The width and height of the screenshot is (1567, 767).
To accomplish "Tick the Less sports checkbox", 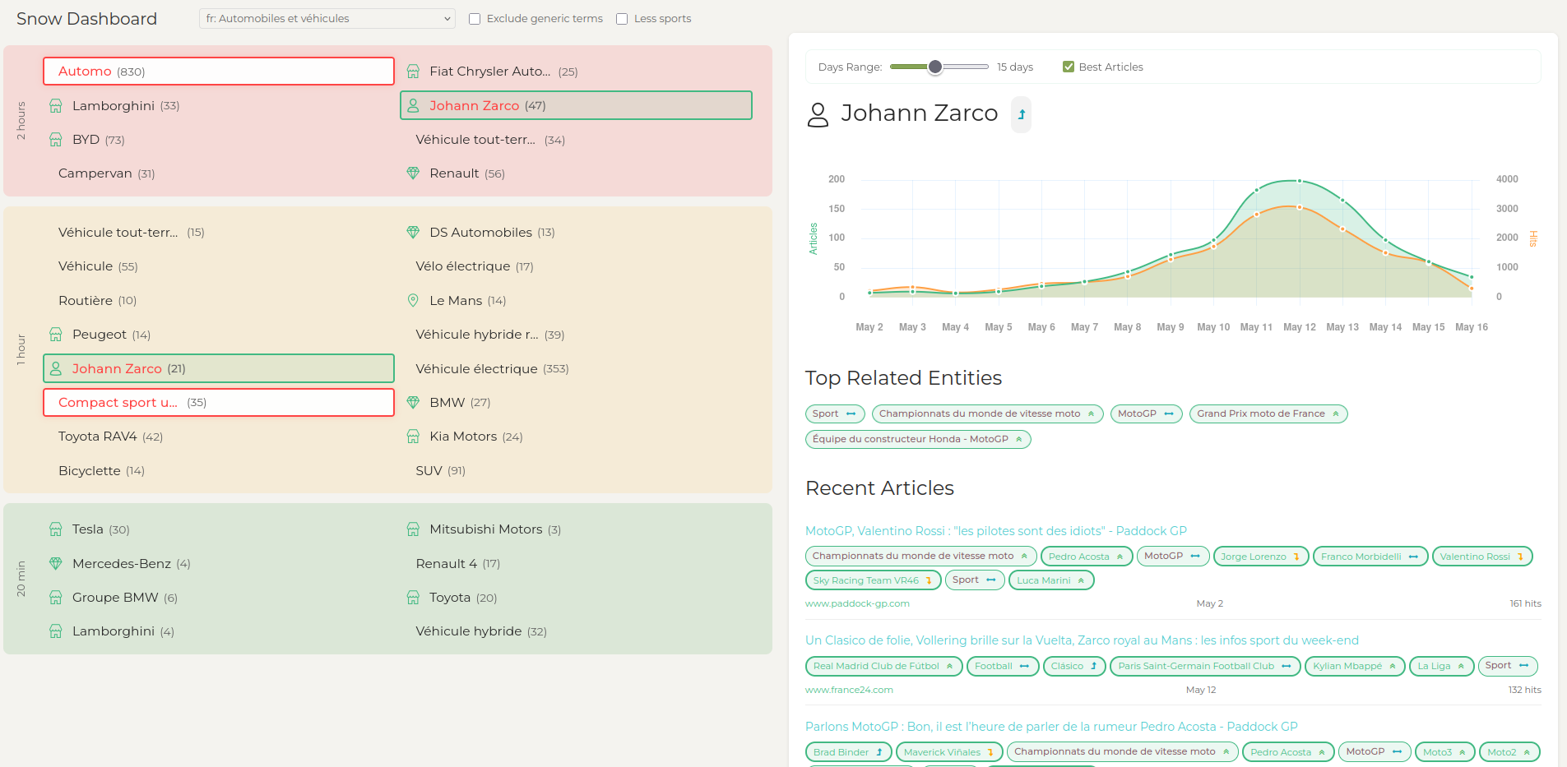I will 622,19.
